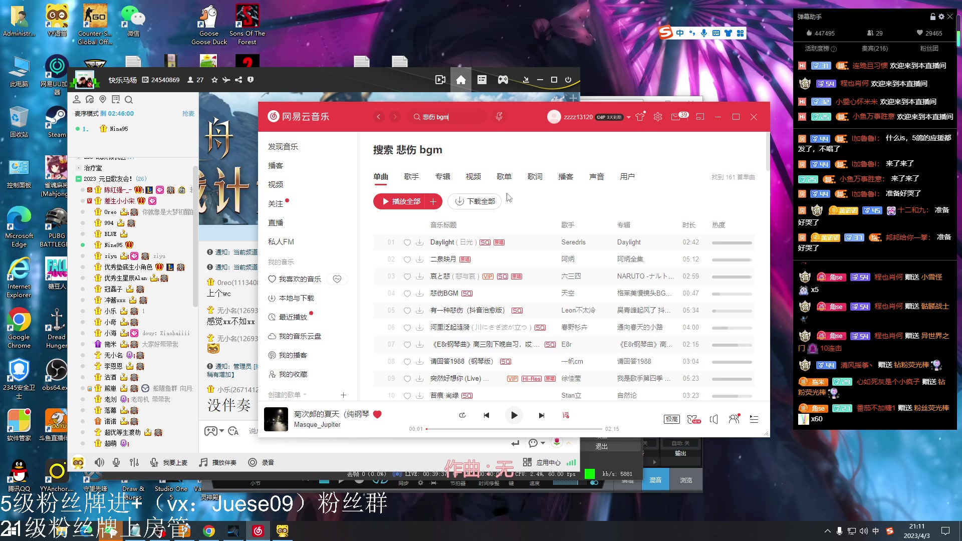Image resolution: width=962 pixels, height=541 pixels.
Task: Switch to 用户 tab in search results
Action: click(627, 177)
